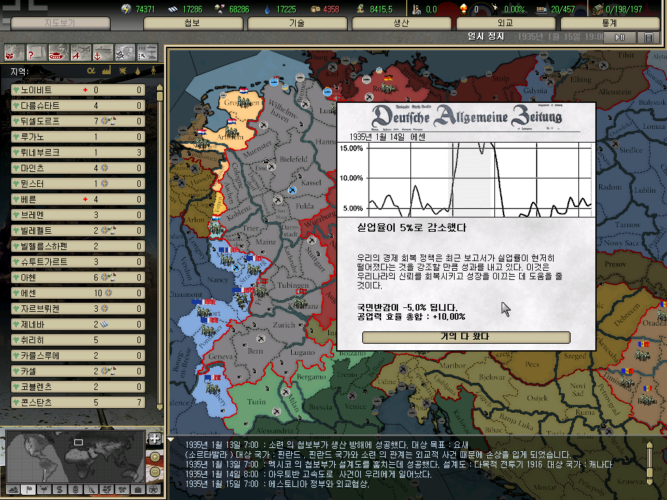Open the 기술 technology tab
The height and width of the screenshot is (500, 667).
click(x=297, y=23)
